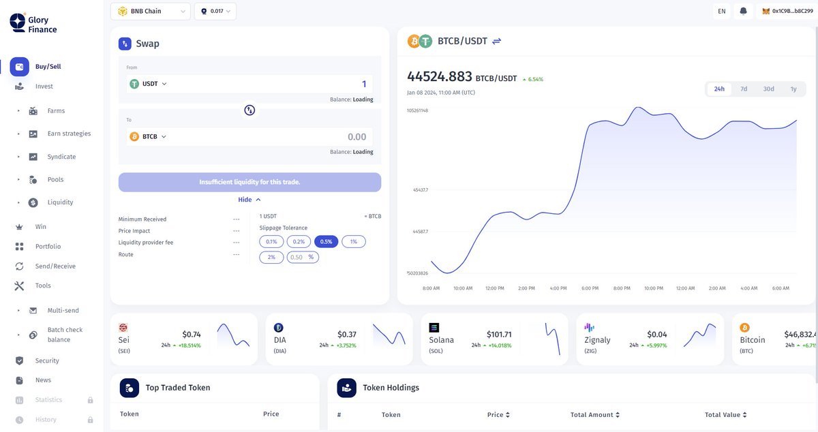Click the Top Traded Token icon

tap(130, 388)
